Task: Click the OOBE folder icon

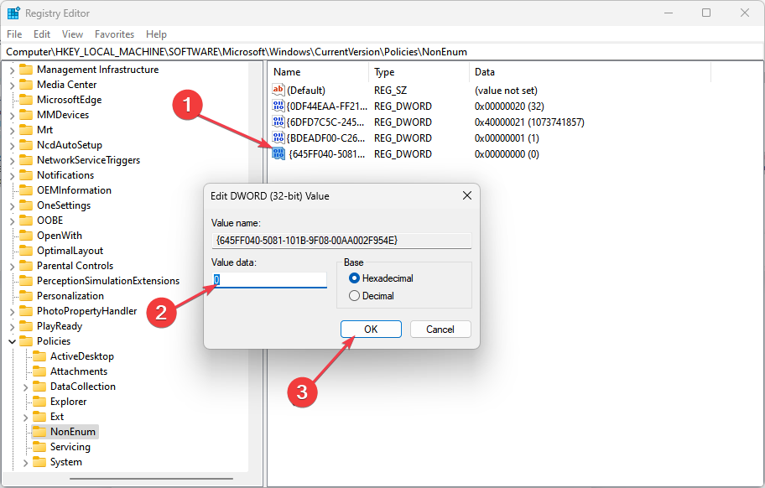Action: point(26,221)
